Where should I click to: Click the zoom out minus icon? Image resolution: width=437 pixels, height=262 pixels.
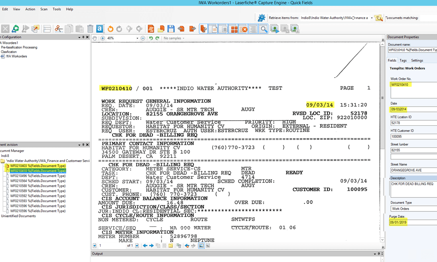click(143, 38)
